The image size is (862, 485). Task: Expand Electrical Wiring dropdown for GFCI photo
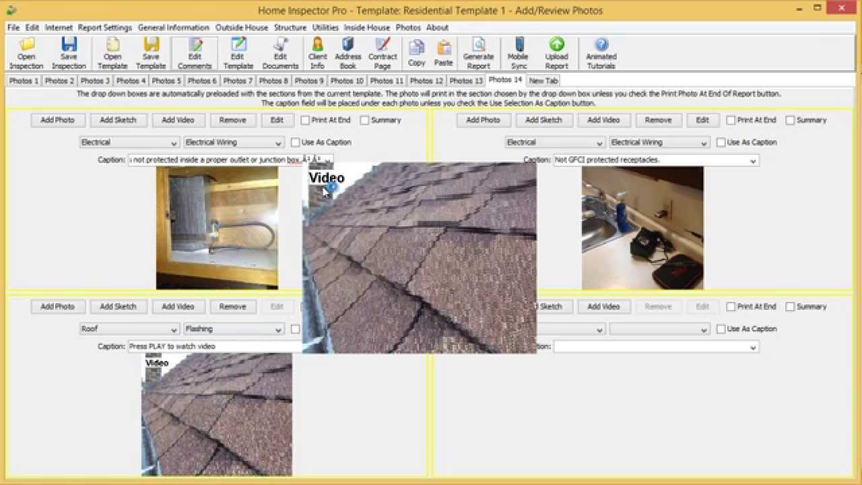coord(704,143)
